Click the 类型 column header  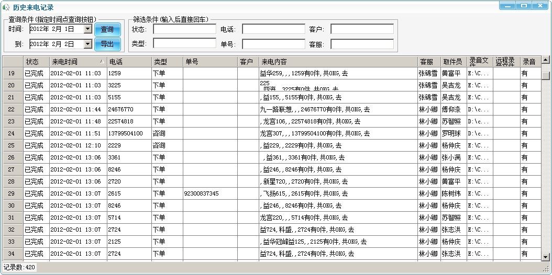tap(167, 62)
